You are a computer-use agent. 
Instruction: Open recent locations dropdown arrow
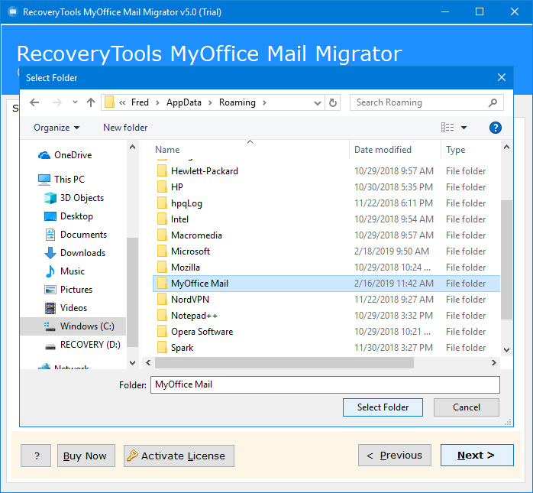pos(75,102)
